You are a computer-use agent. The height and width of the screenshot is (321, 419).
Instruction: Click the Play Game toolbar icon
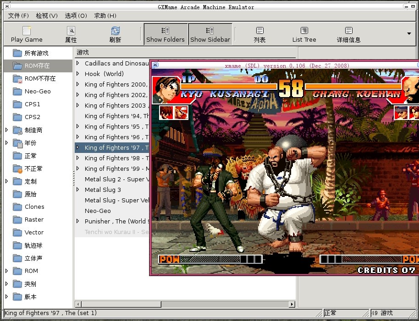27,31
